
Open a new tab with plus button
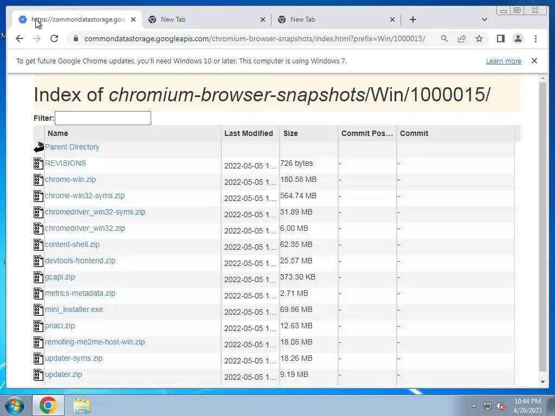pos(412,19)
